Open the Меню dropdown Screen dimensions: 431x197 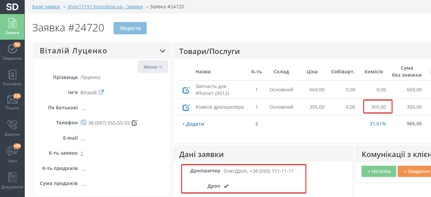click(x=153, y=67)
